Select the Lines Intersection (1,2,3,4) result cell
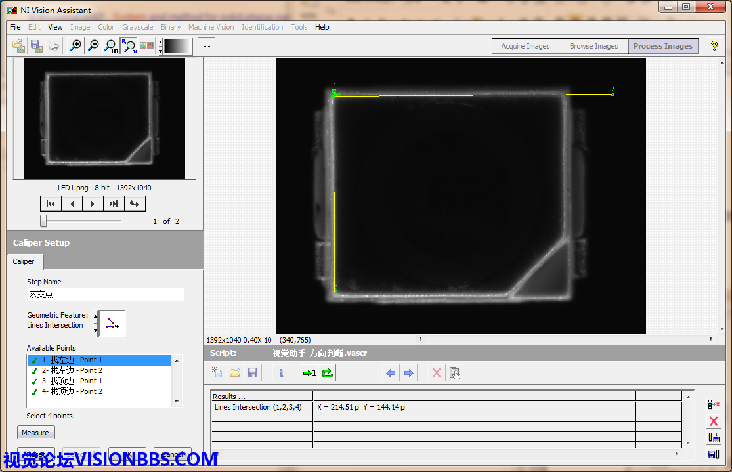The width and height of the screenshot is (732, 472). click(x=263, y=407)
